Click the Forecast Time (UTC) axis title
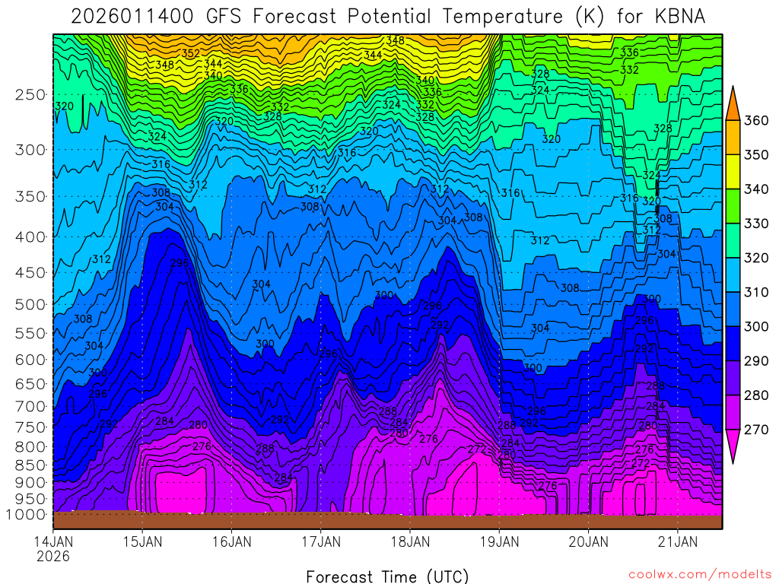This screenshot has width=779, height=584. [387, 576]
